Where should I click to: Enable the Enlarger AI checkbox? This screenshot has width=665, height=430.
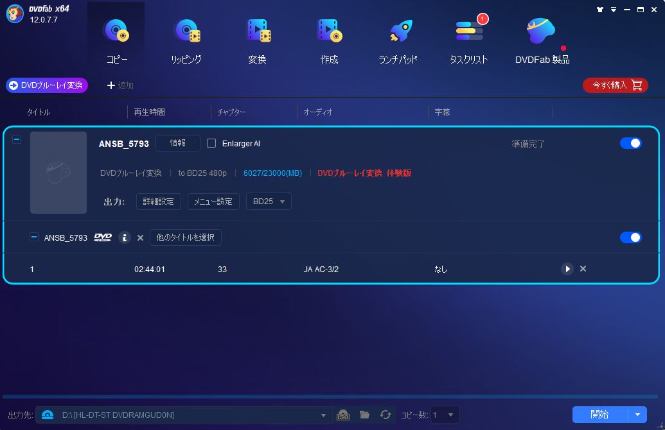[x=211, y=143]
